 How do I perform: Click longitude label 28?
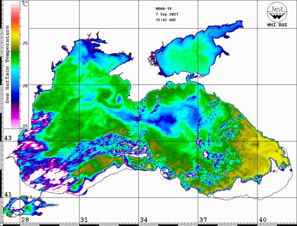(x=25, y=220)
